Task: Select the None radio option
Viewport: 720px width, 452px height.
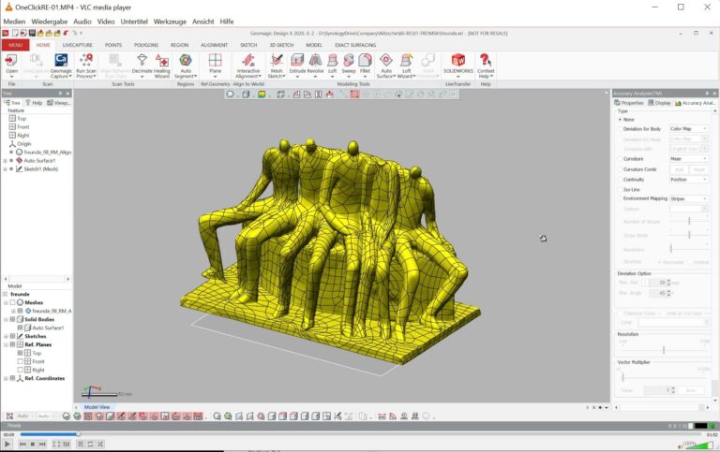Action: click(x=620, y=119)
